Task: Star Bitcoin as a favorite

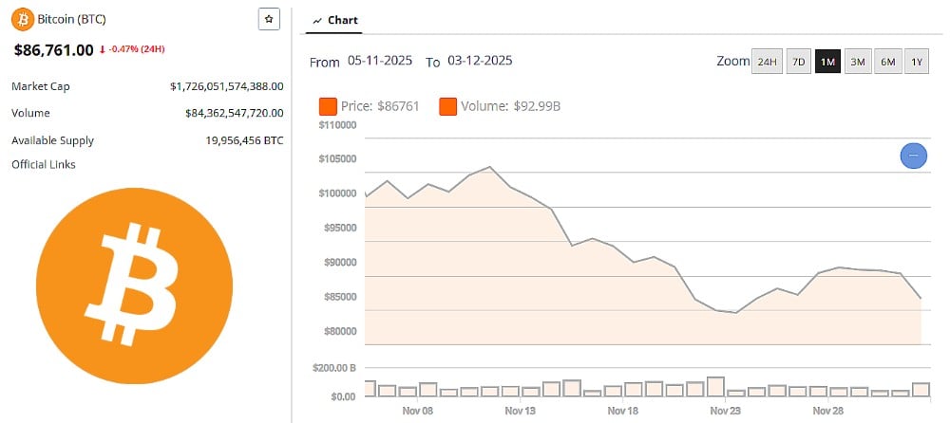Action: (x=269, y=19)
